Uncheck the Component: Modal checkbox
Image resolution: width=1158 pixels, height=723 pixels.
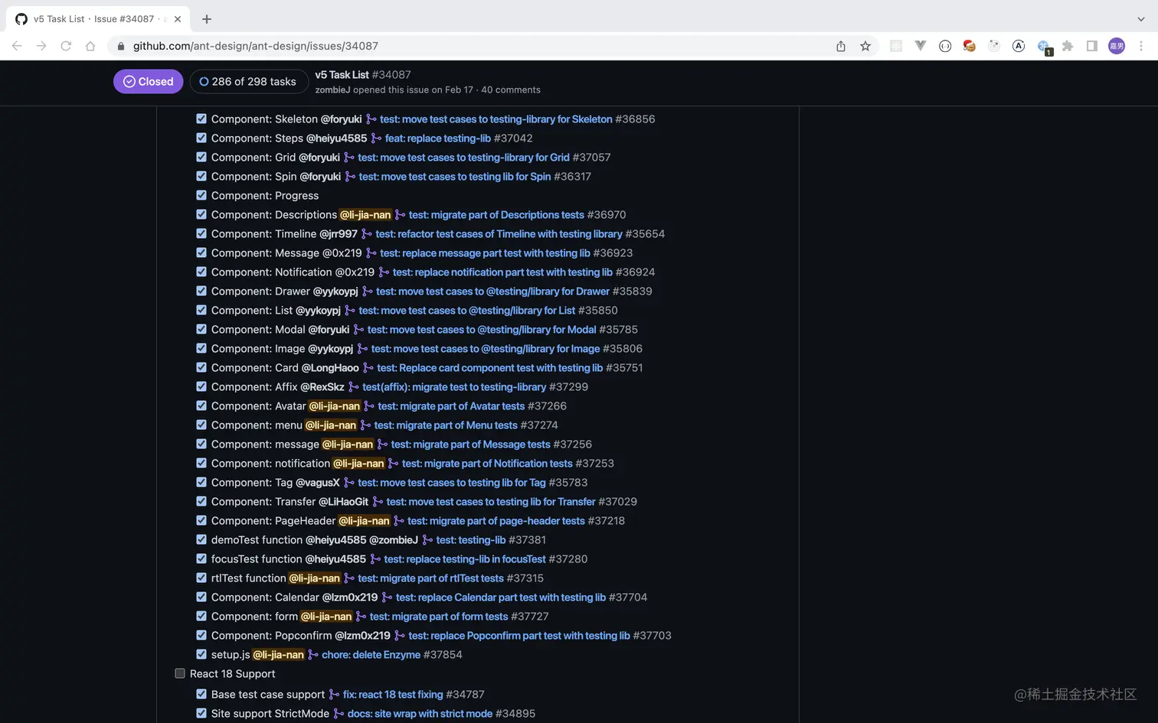201,329
